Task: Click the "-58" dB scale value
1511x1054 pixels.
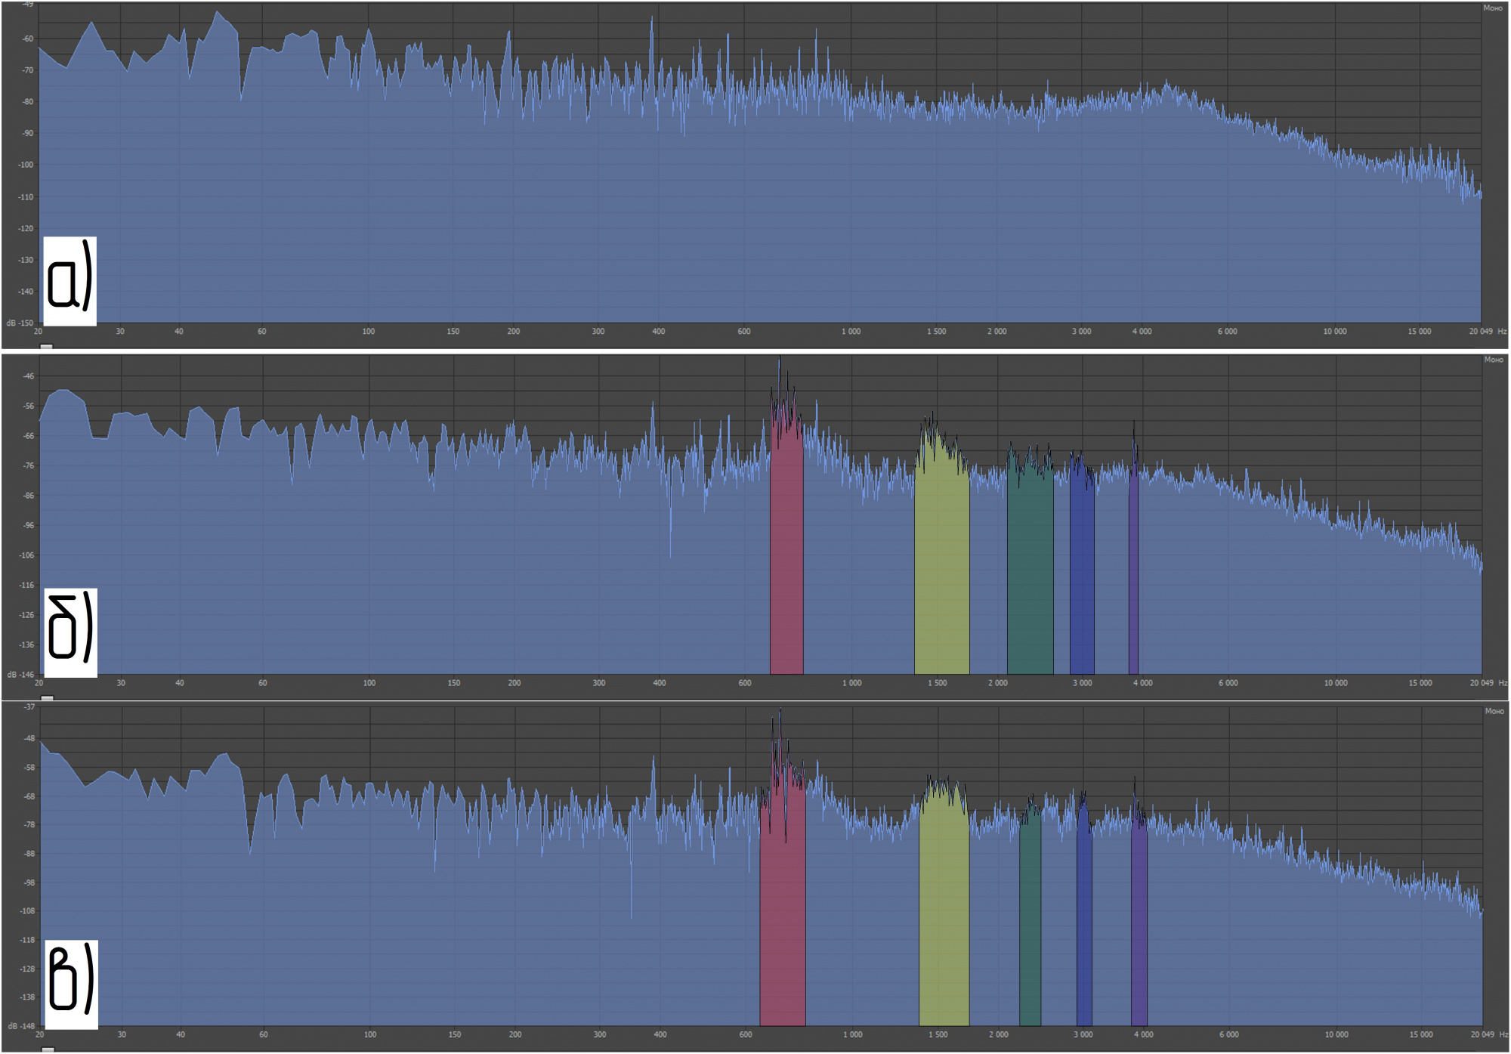Action: click(29, 767)
